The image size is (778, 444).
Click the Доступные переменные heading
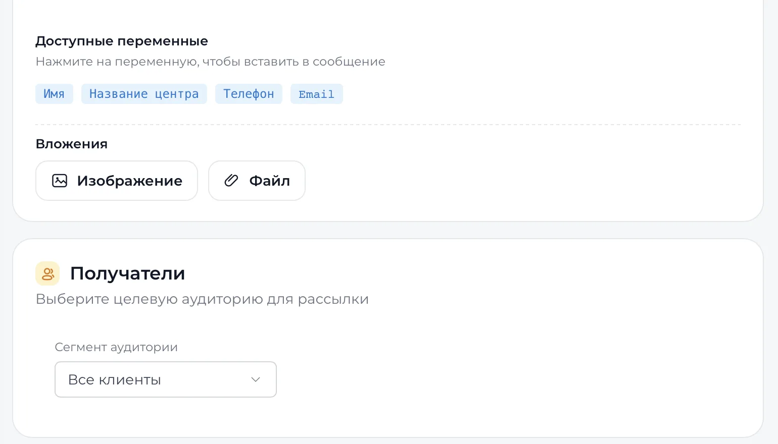(x=122, y=41)
